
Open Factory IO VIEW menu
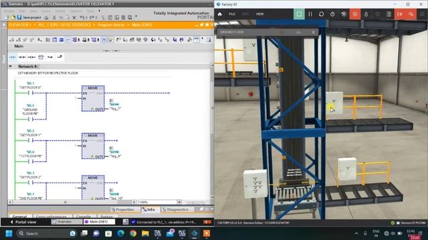tap(259, 14)
